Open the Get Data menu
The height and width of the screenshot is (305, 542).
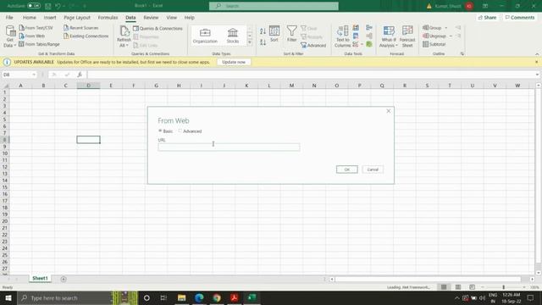click(9, 36)
